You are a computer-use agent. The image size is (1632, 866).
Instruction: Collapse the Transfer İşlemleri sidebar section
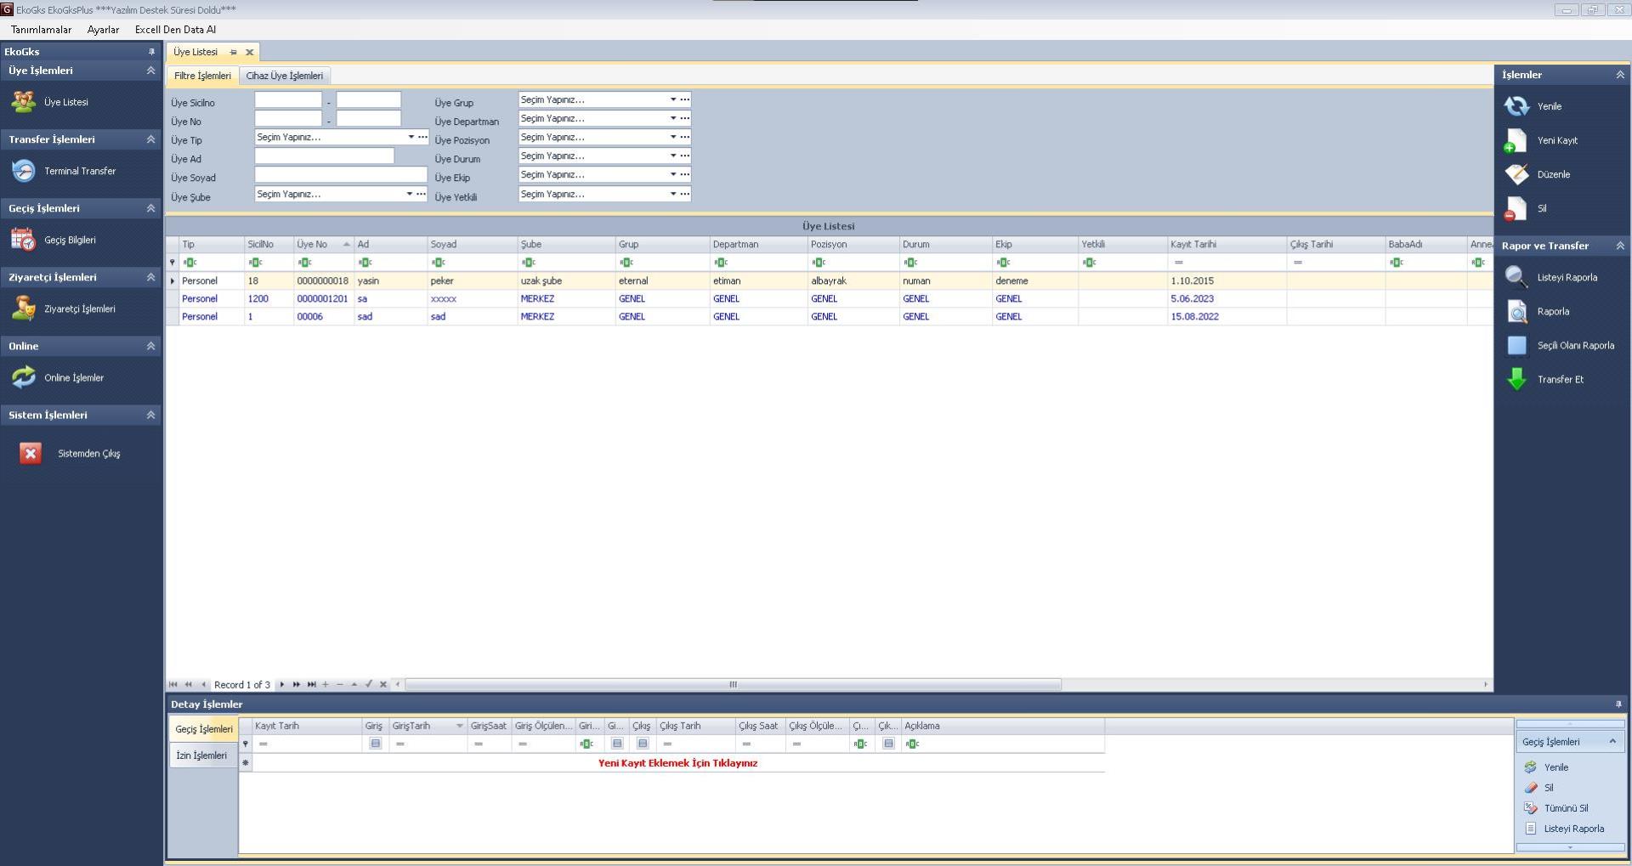click(150, 139)
